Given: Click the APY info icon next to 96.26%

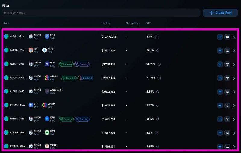Looking at the screenshot, I should [159, 64].
